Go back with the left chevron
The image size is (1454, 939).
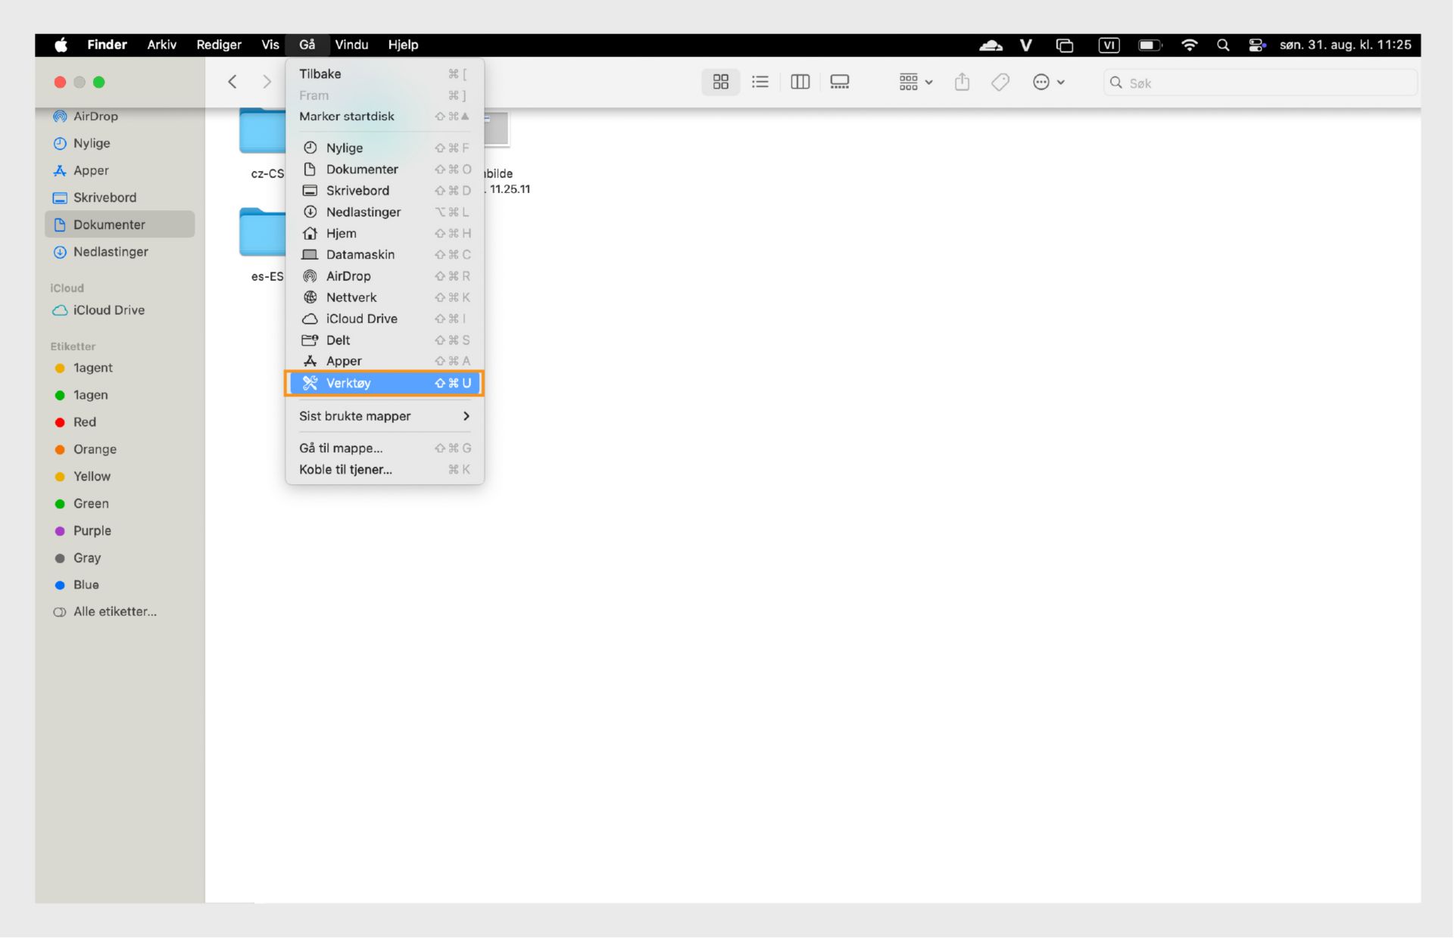click(232, 82)
